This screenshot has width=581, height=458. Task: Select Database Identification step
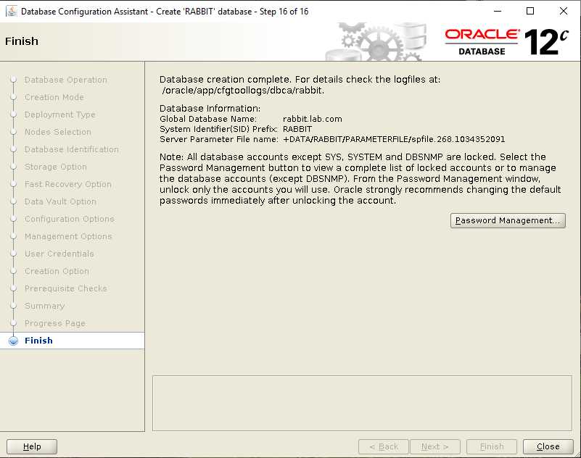click(72, 149)
